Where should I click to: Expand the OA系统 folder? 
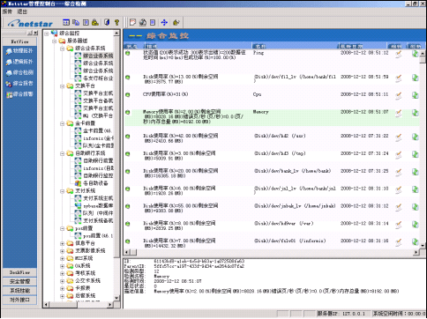coord(62,266)
